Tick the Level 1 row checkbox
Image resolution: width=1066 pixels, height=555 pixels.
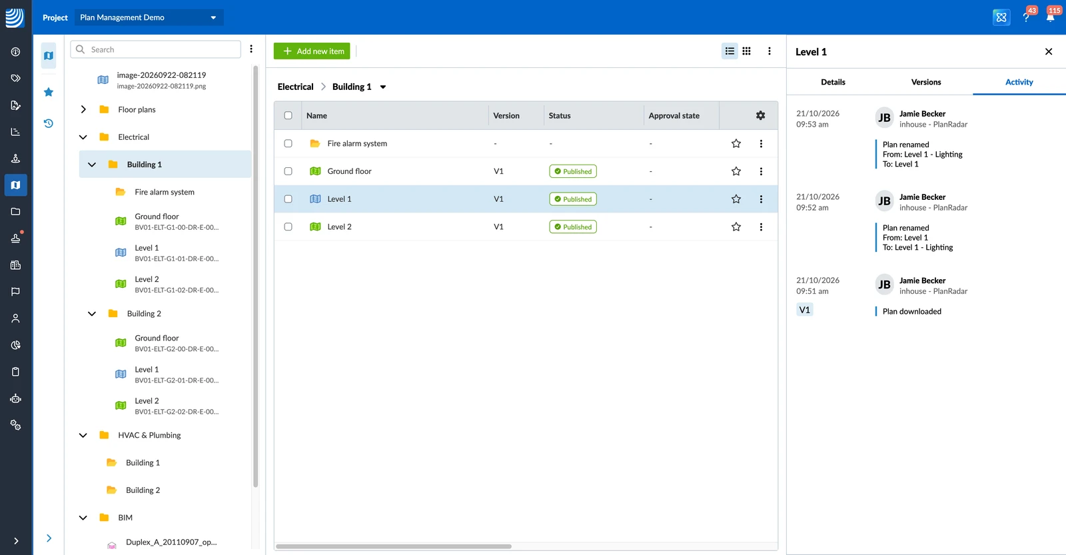click(288, 199)
